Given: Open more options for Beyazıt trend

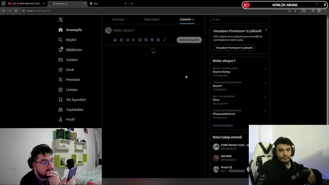Looking at the screenshot, I should click(265, 83).
